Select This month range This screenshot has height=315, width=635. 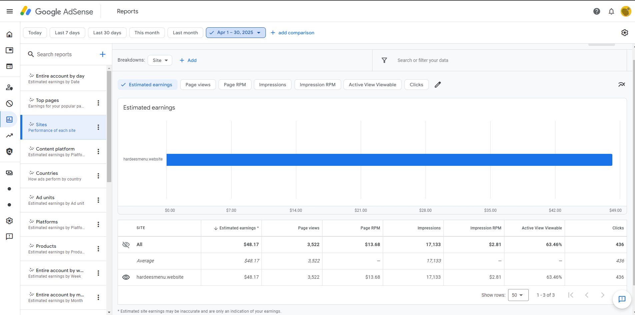pyautogui.click(x=147, y=33)
